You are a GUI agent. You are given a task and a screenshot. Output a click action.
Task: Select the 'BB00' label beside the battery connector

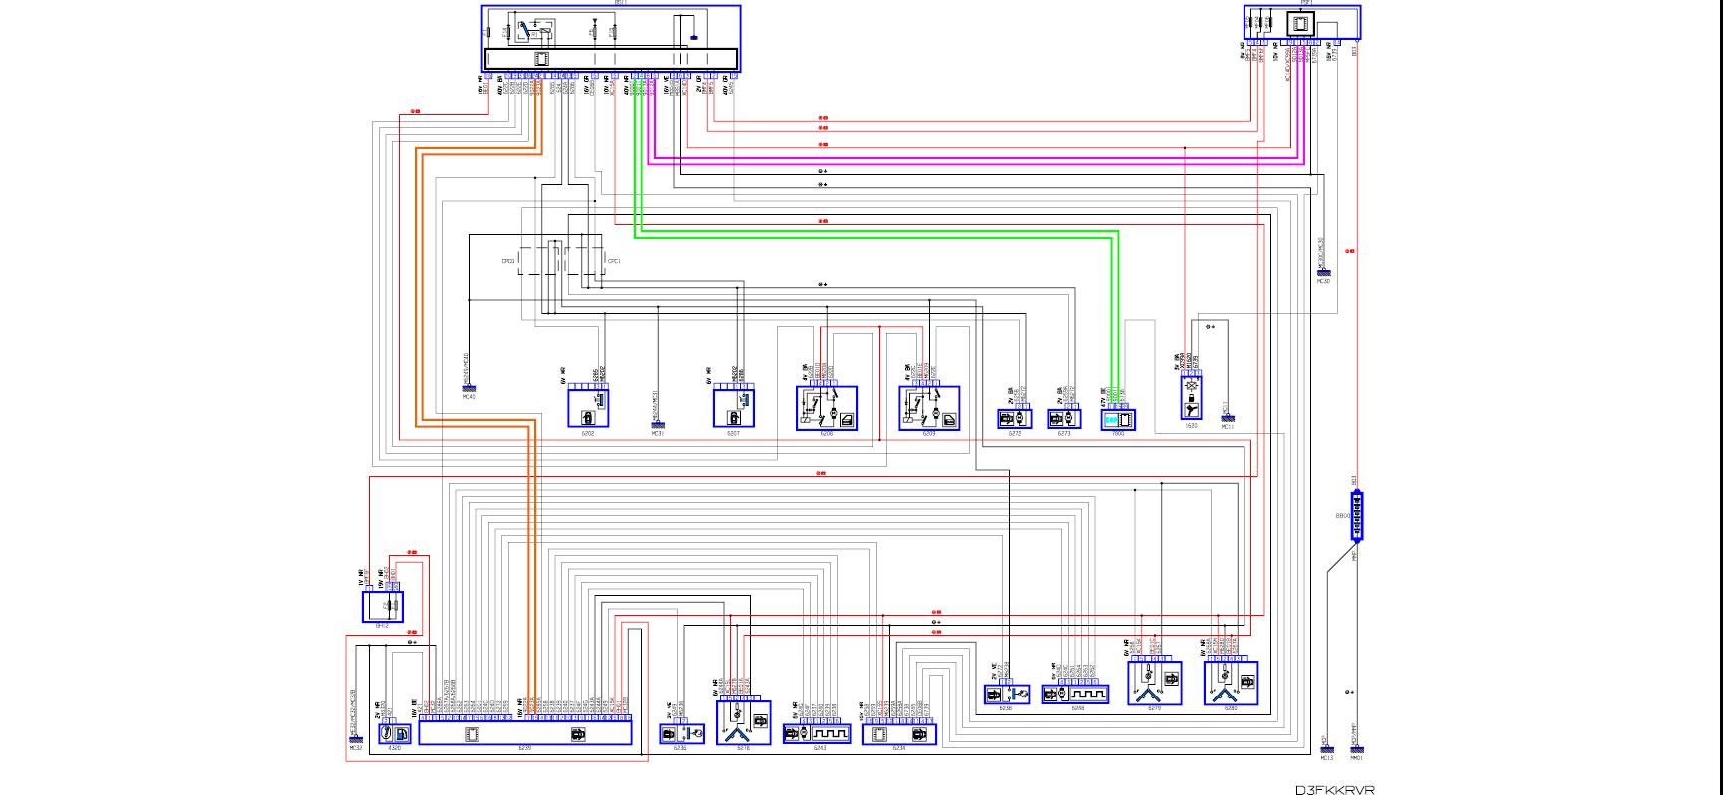1342,516
